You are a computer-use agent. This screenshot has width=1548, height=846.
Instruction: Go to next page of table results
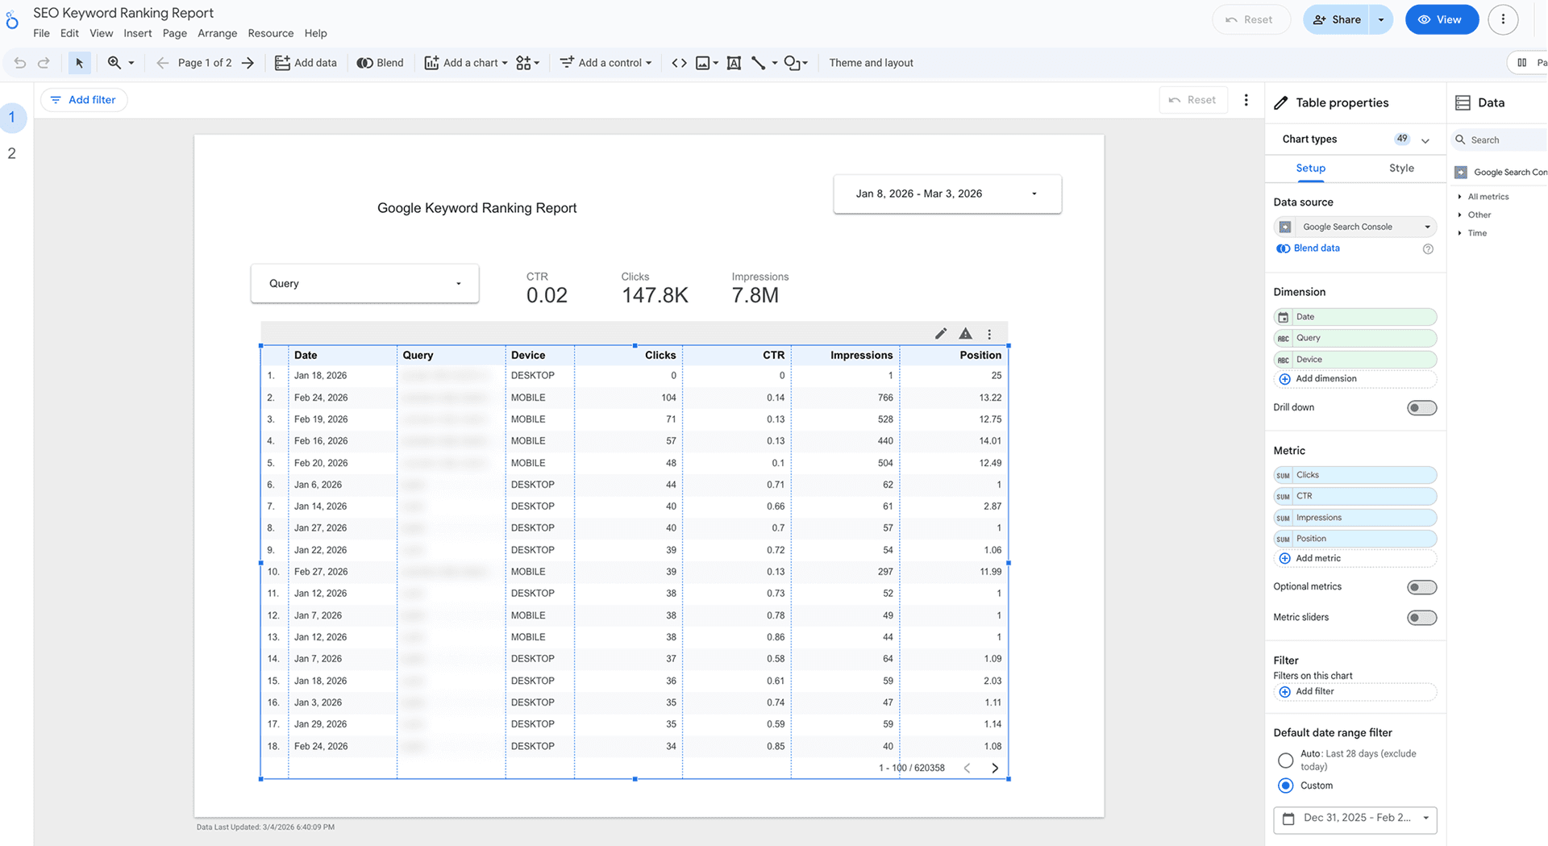click(995, 768)
